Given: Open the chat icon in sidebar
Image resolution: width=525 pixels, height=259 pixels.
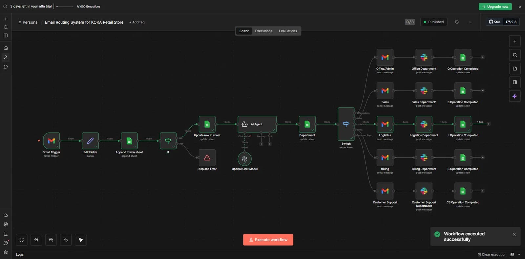Looking at the screenshot, I should tap(6, 67).
